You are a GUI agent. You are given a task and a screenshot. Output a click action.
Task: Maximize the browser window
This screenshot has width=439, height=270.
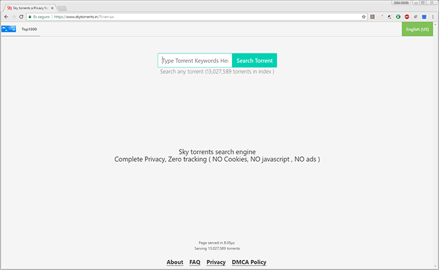pos(423,3)
